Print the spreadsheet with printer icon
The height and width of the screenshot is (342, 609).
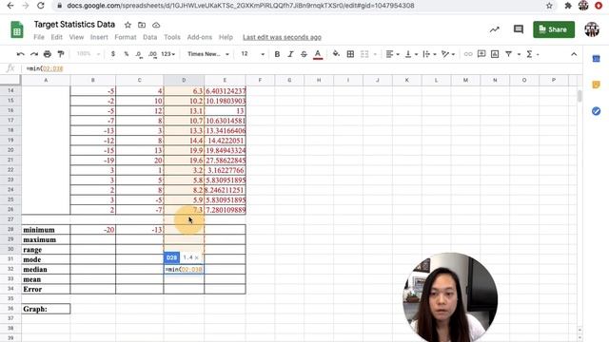click(48, 54)
